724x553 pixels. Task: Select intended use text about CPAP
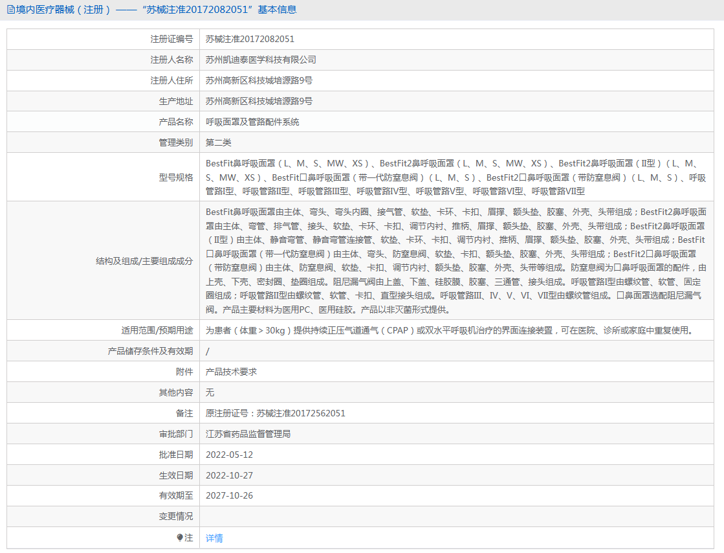click(x=451, y=330)
